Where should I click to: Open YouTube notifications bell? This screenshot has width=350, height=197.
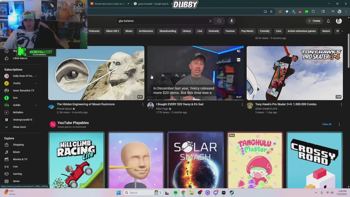click(x=328, y=21)
